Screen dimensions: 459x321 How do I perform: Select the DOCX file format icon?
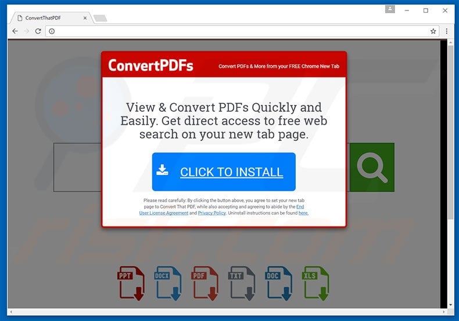point(168,283)
